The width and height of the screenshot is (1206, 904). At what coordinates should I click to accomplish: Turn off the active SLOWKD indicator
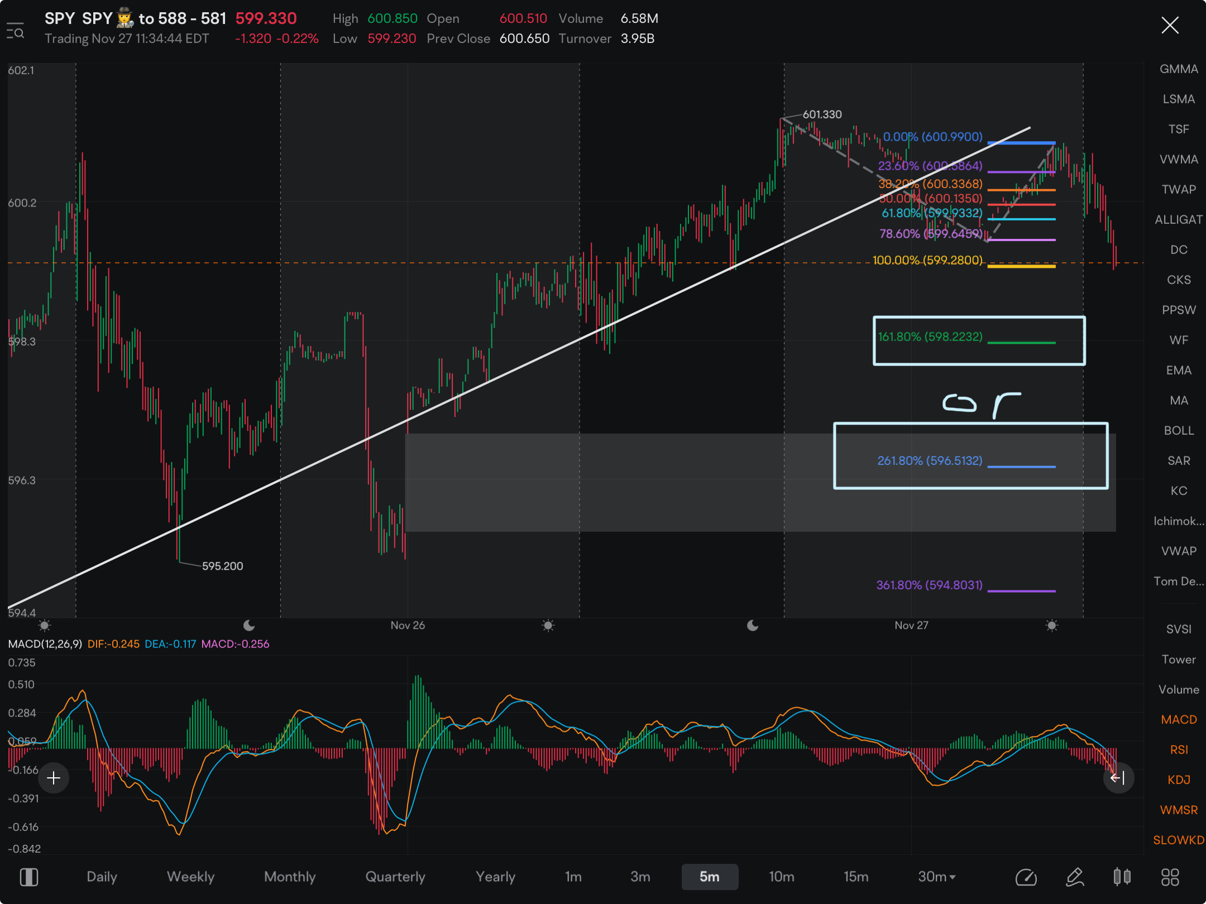pos(1179,840)
